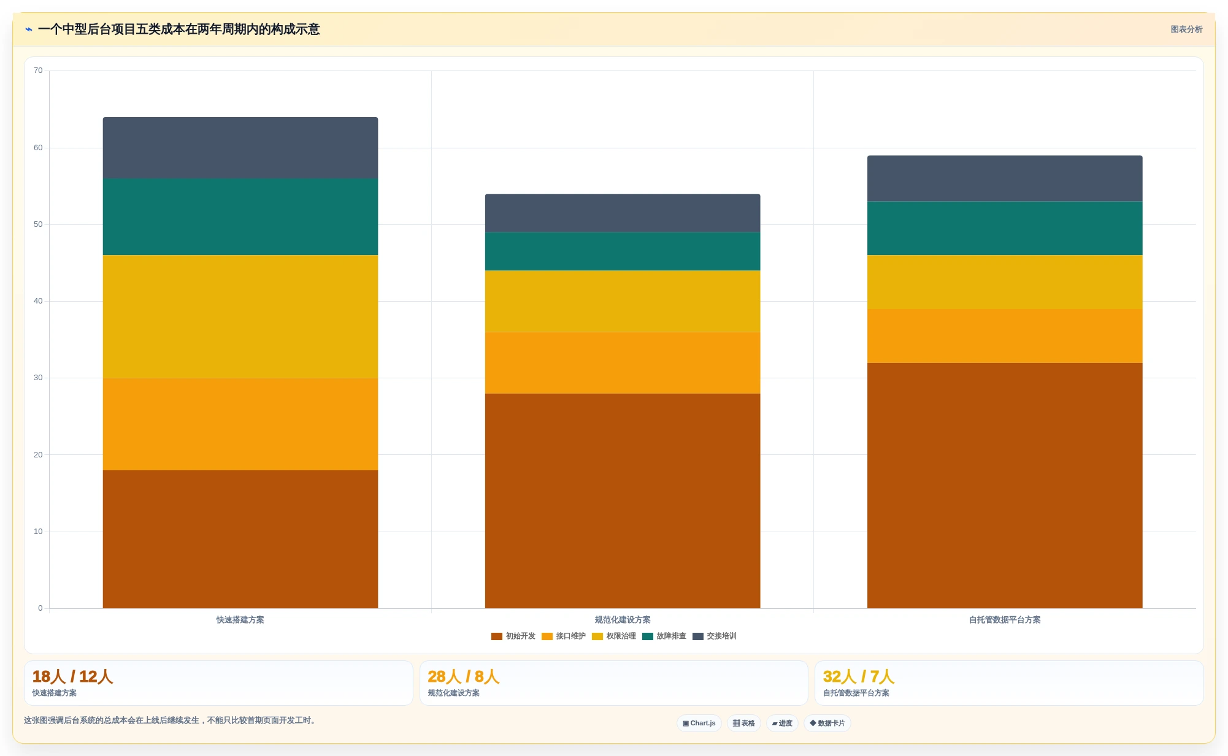Click the teal 故障排查 segment of 规范化建设方案 bar
The height and width of the screenshot is (756, 1228).
point(623,251)
